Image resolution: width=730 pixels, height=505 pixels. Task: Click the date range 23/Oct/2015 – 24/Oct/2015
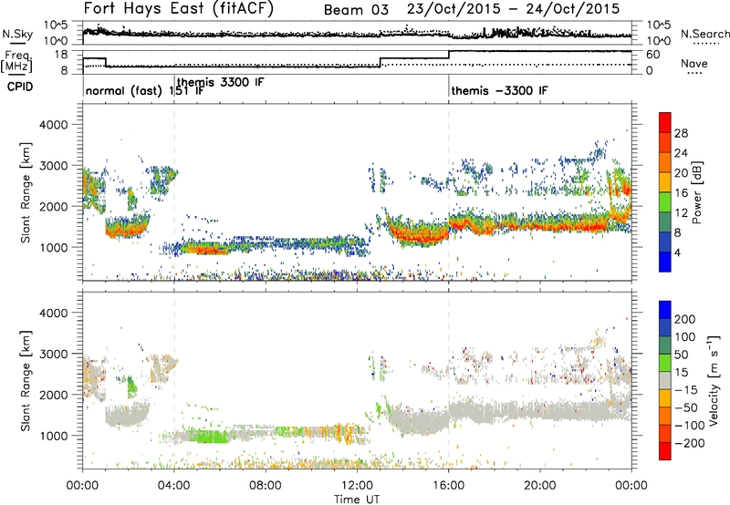click(513, 9)
